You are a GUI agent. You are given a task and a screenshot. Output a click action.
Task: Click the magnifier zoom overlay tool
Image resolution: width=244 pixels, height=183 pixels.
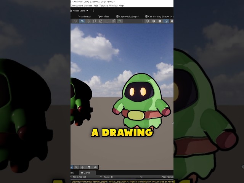76,167
